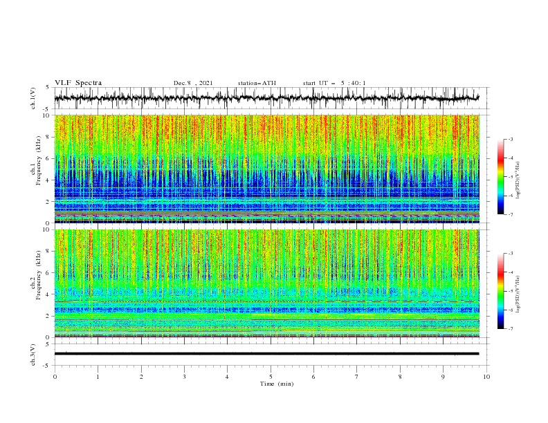The image size is (548, 423).
Task: Click the 'ch.1 Frequency (kHz)' axis label
Action: (36, 161)
